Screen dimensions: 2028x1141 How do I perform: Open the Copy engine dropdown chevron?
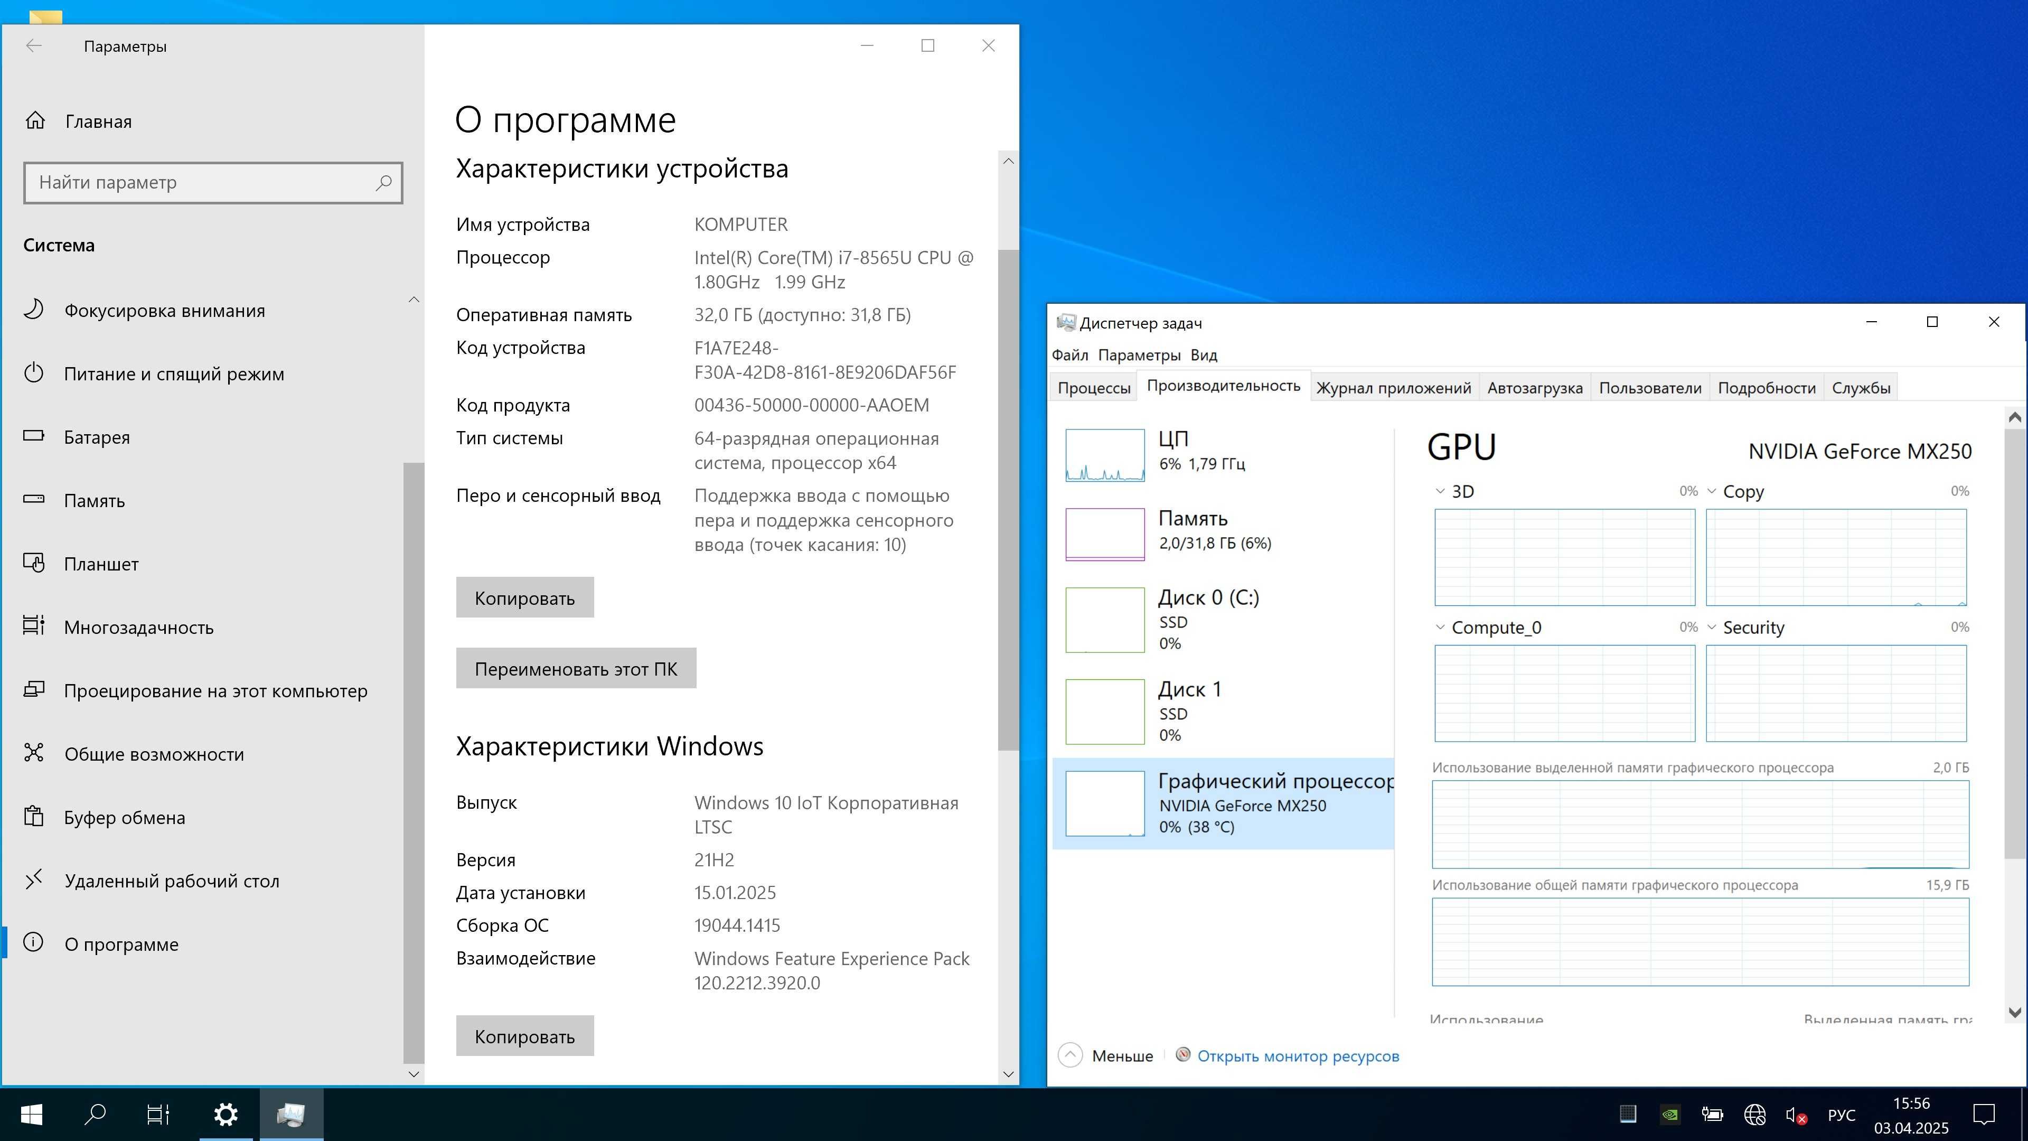click(x=1712, y=491)
